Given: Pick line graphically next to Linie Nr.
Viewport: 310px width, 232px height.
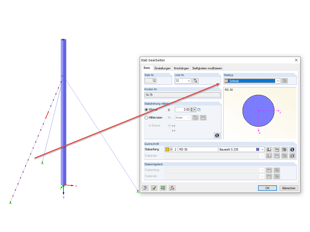Looking at the screenshot, I should (x=195, y=81).
